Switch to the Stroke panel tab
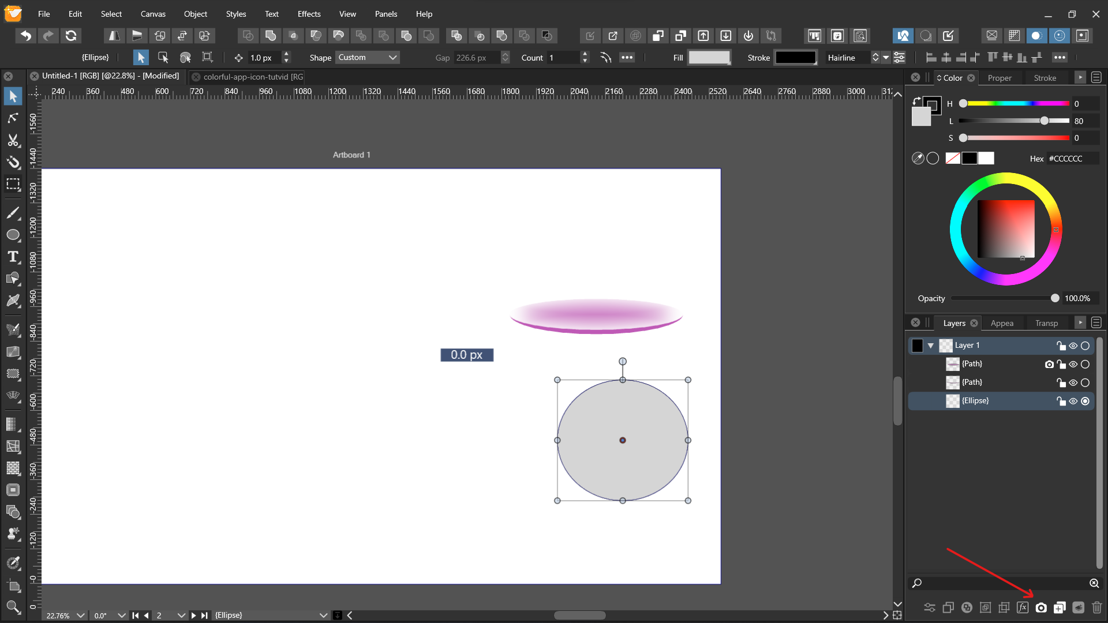The image size is (1108, 623). (x=1045, y=78)
